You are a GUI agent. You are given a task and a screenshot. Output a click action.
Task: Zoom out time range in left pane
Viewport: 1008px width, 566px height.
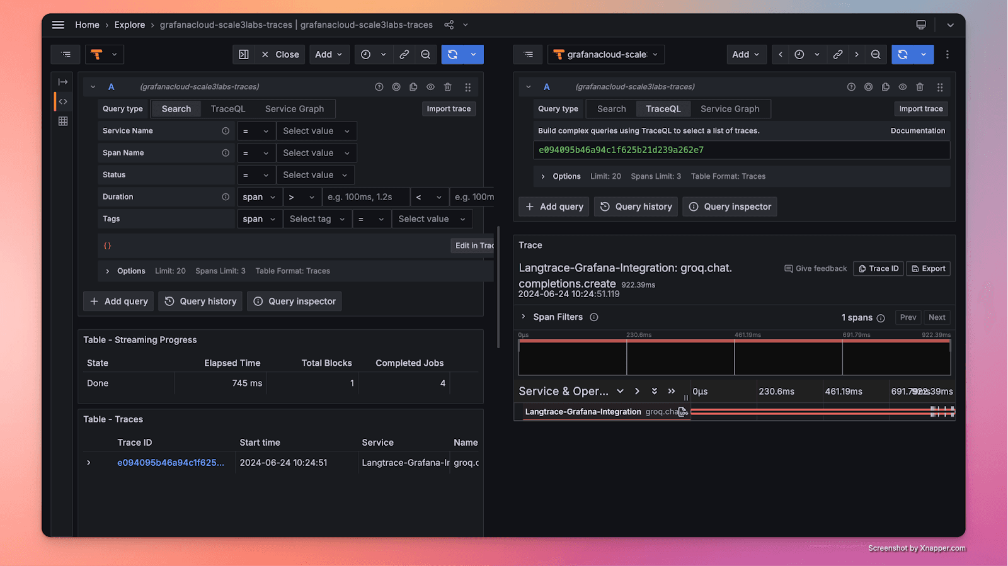point(426,55)
